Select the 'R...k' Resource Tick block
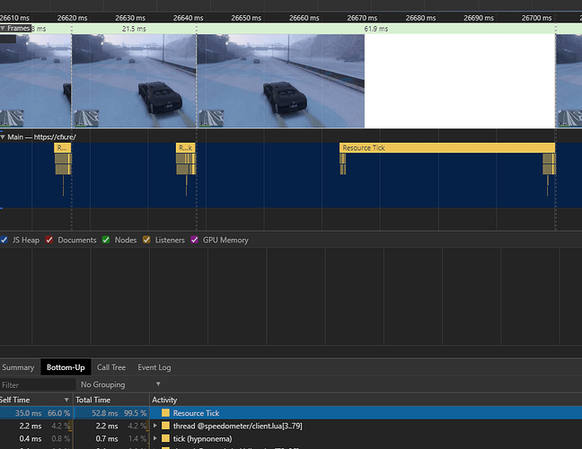The width and height of the screenshot is (582, 449). pos(186,147)
